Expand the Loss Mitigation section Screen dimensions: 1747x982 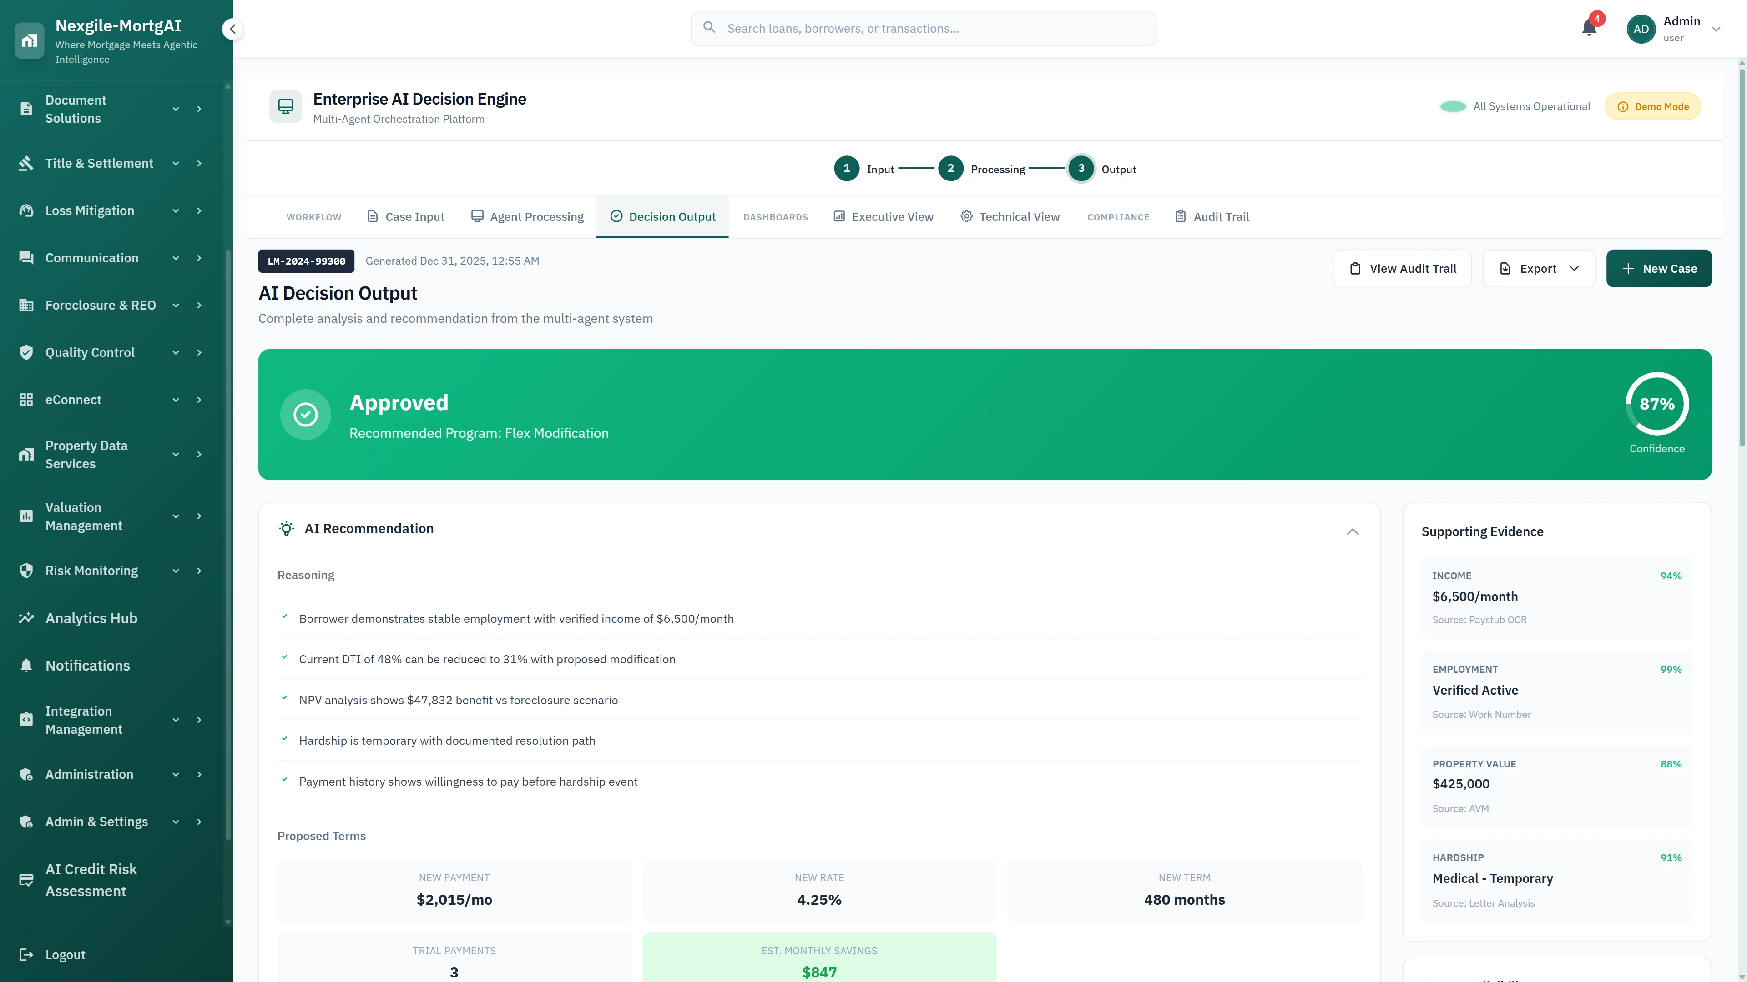point(176,211)
